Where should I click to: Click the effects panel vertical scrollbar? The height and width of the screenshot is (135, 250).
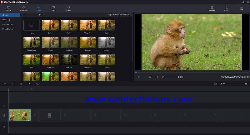click(x=133, y=39)
